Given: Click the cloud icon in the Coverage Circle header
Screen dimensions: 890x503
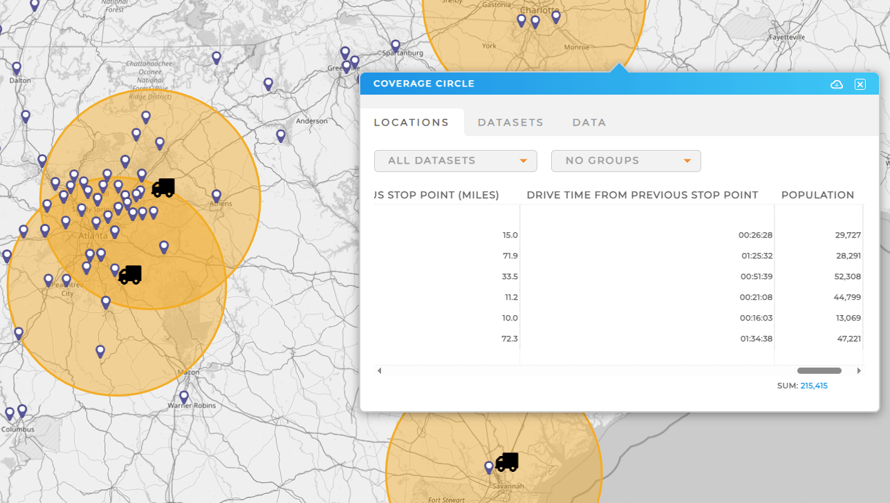Looking at the screenshot, I should pyautogui.click(x=836, y=84).
